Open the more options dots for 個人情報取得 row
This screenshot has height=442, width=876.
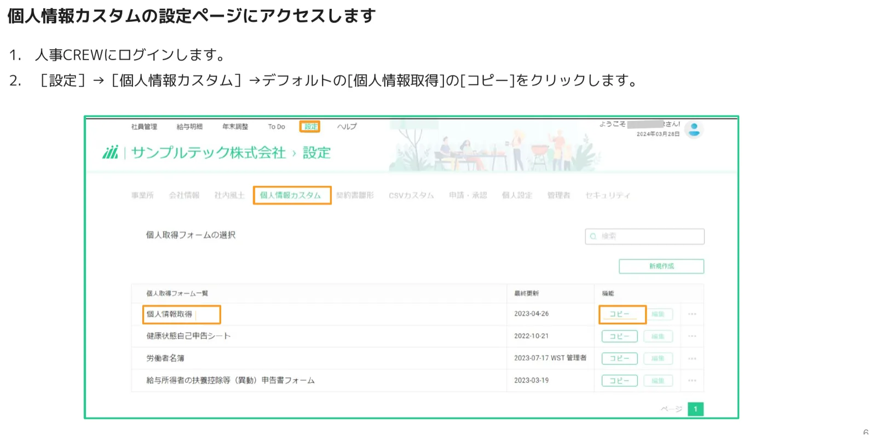tap(692, 314)
